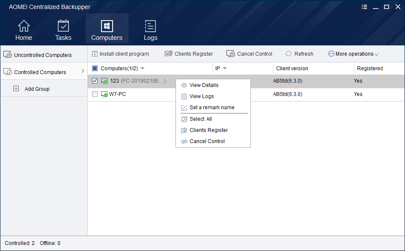
Task: Click the Controlled Computers monitor icon
Action: (7, 72)
